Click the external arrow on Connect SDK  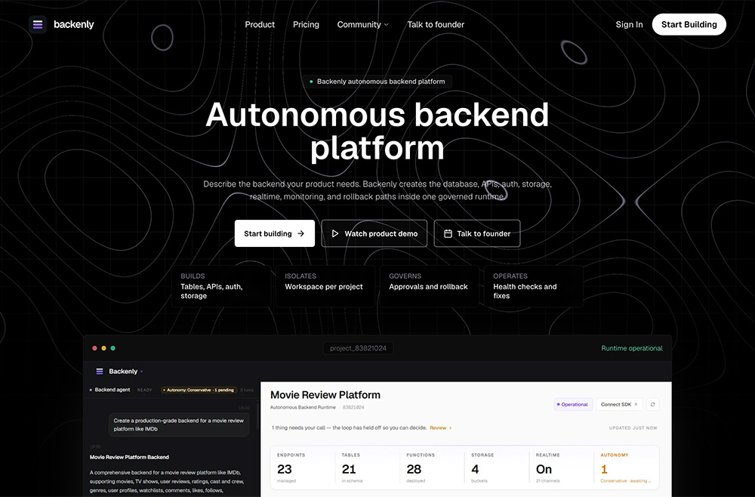(636, 405)
